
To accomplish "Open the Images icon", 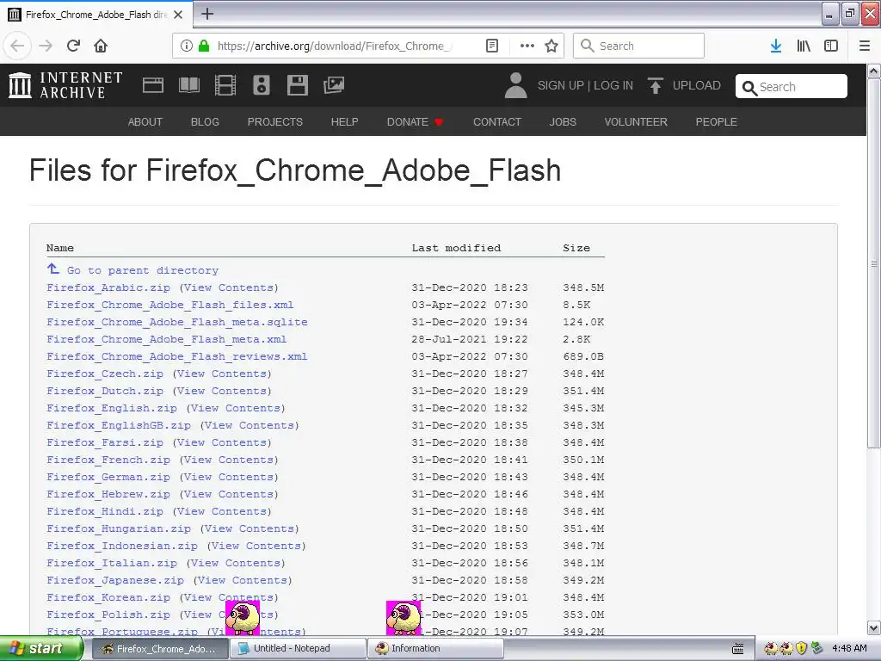I will pos(334,85).
